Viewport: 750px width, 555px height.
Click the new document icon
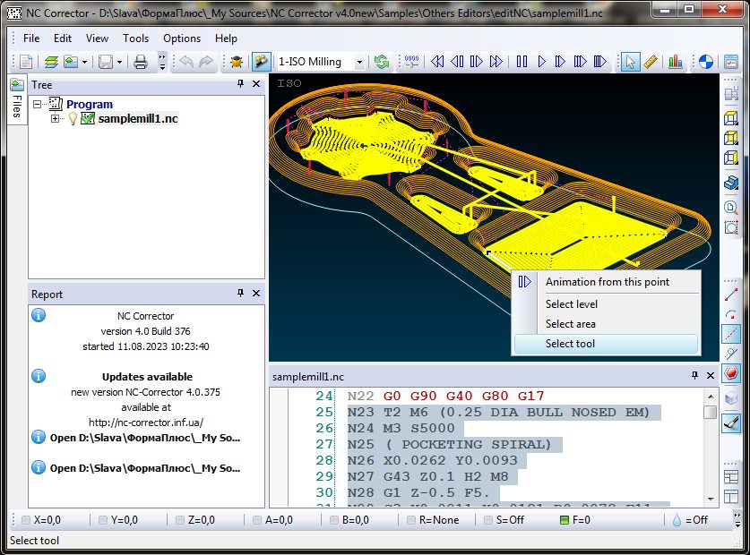click(26, 62)
